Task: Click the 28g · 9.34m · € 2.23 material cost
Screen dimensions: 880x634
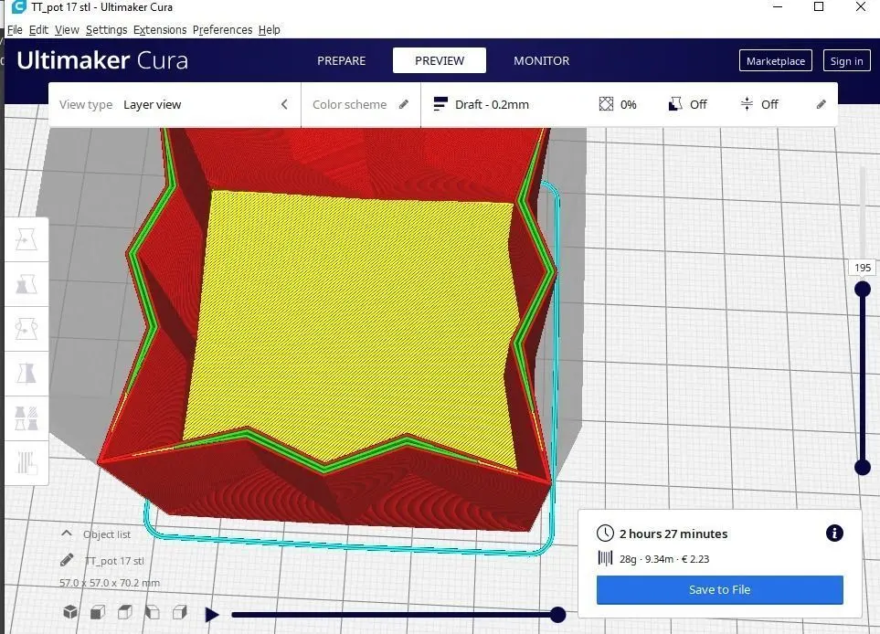Action: click(x=664, y=559)
